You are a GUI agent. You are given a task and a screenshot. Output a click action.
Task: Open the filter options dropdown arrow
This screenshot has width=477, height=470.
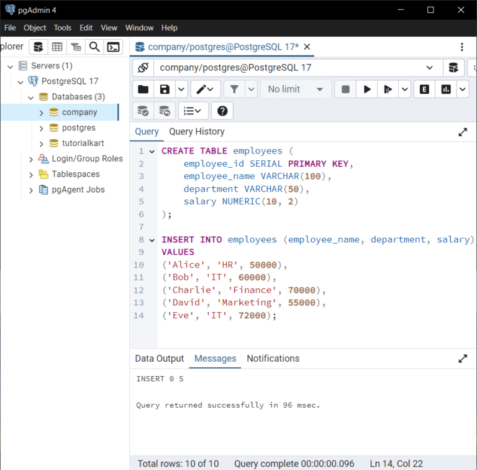pos(251,89)
